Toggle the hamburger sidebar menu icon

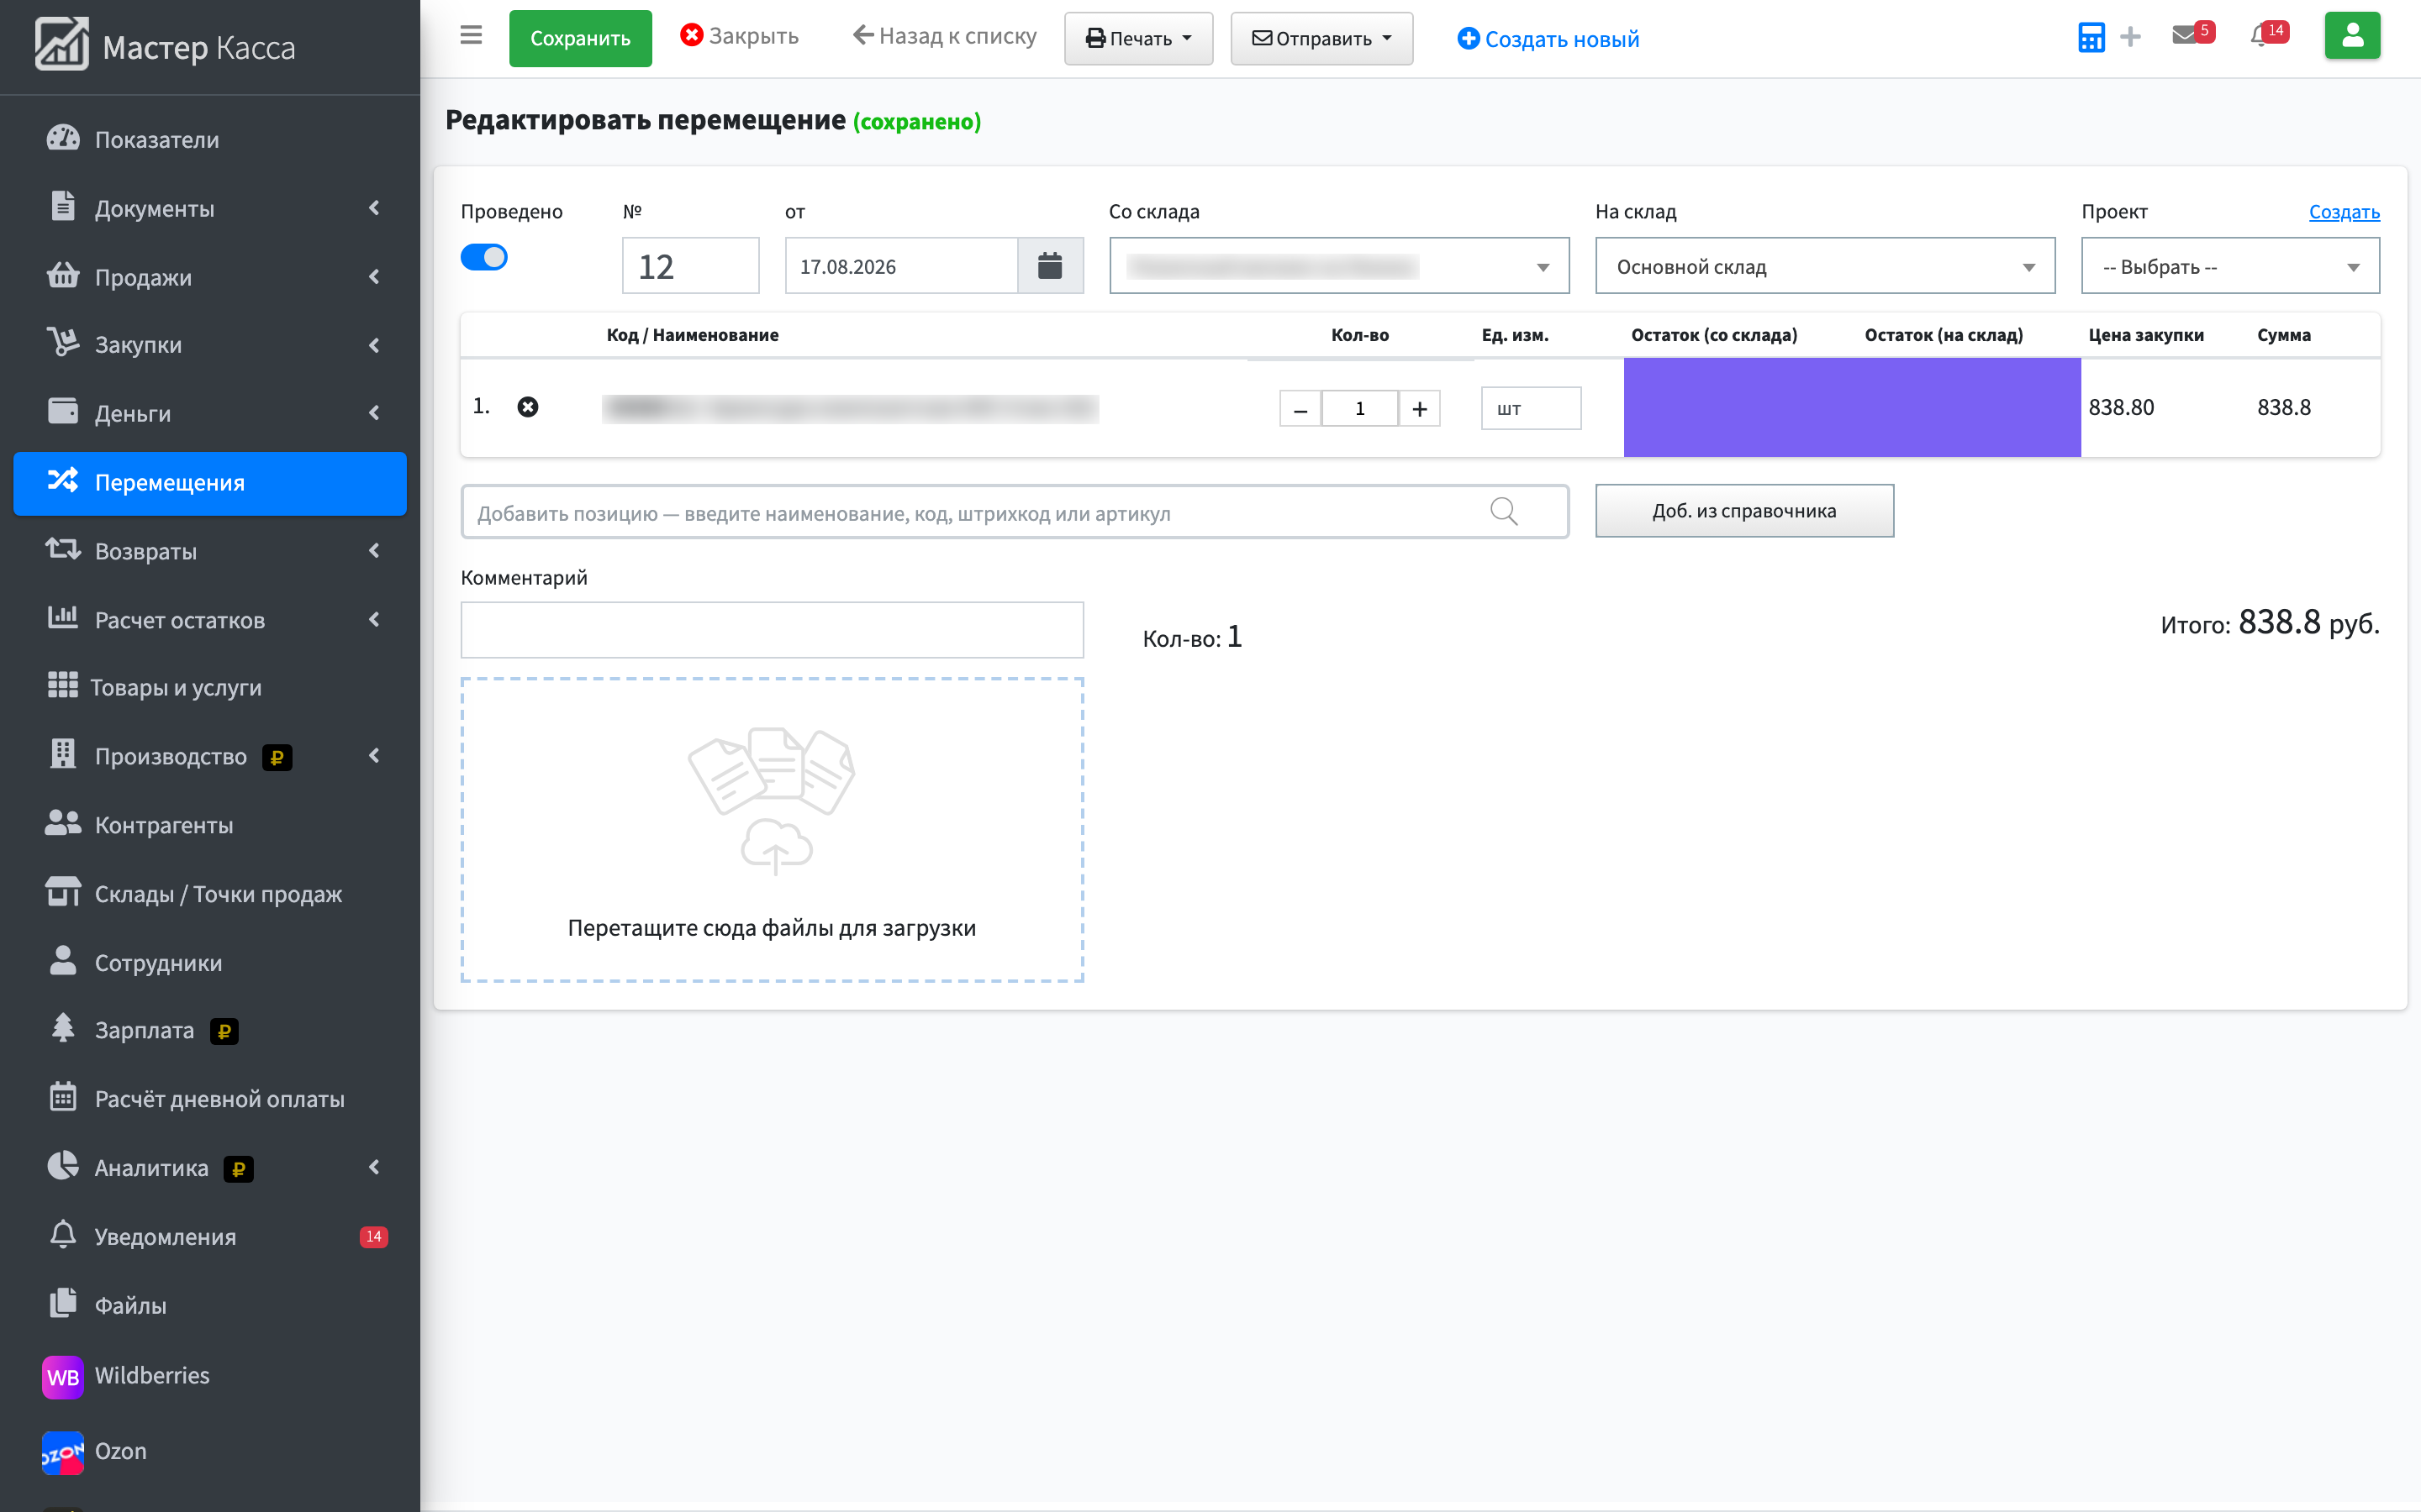pyautogui.click(x=472, y=36)
